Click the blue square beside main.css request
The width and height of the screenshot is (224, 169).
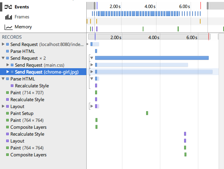[12, 65]
